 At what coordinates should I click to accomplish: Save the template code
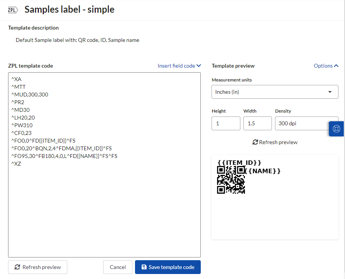coord(168,267)
